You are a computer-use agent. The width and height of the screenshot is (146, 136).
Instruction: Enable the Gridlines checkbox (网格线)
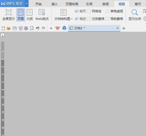point(89,11)
